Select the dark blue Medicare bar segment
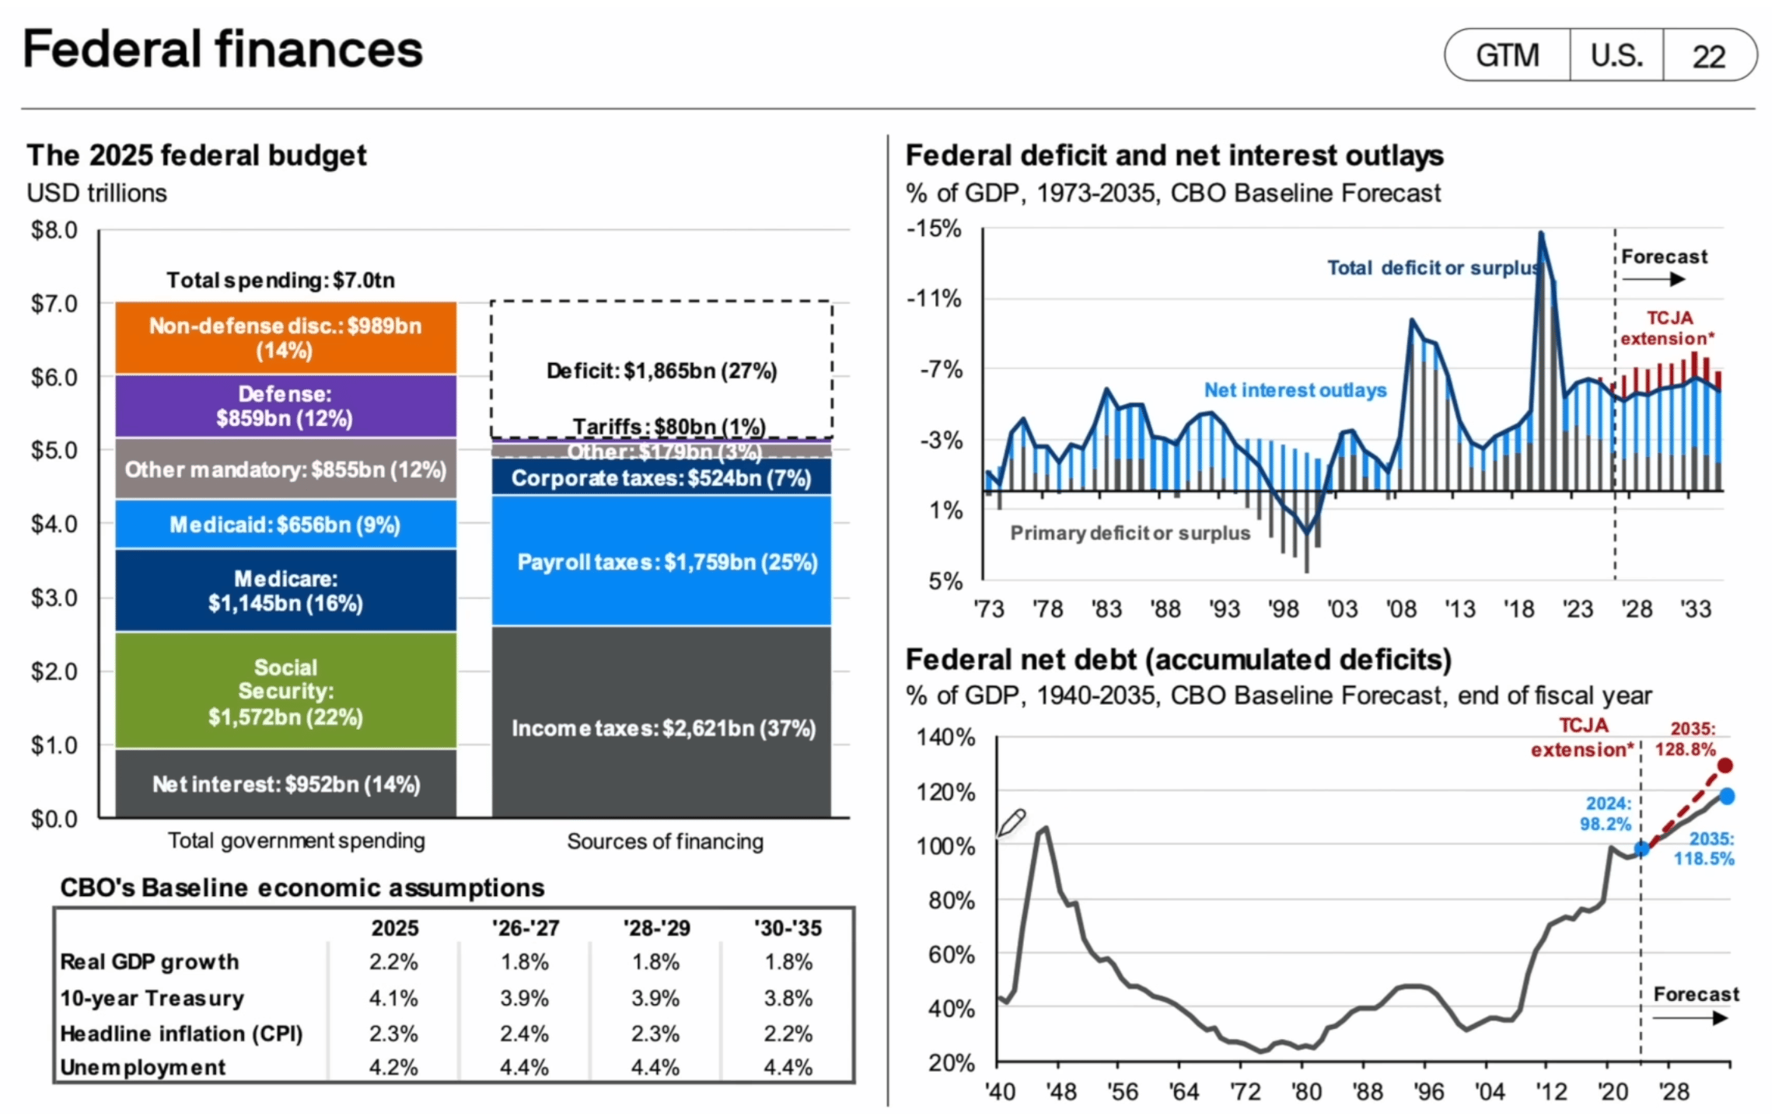1775x1116 pixels. pyautogui.click(x=285, y=591)
